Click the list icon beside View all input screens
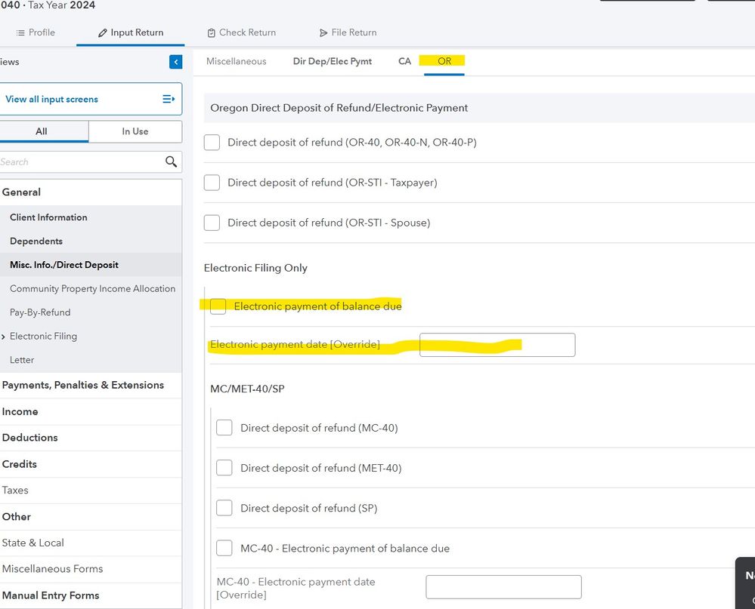 [x=169, y=99]
